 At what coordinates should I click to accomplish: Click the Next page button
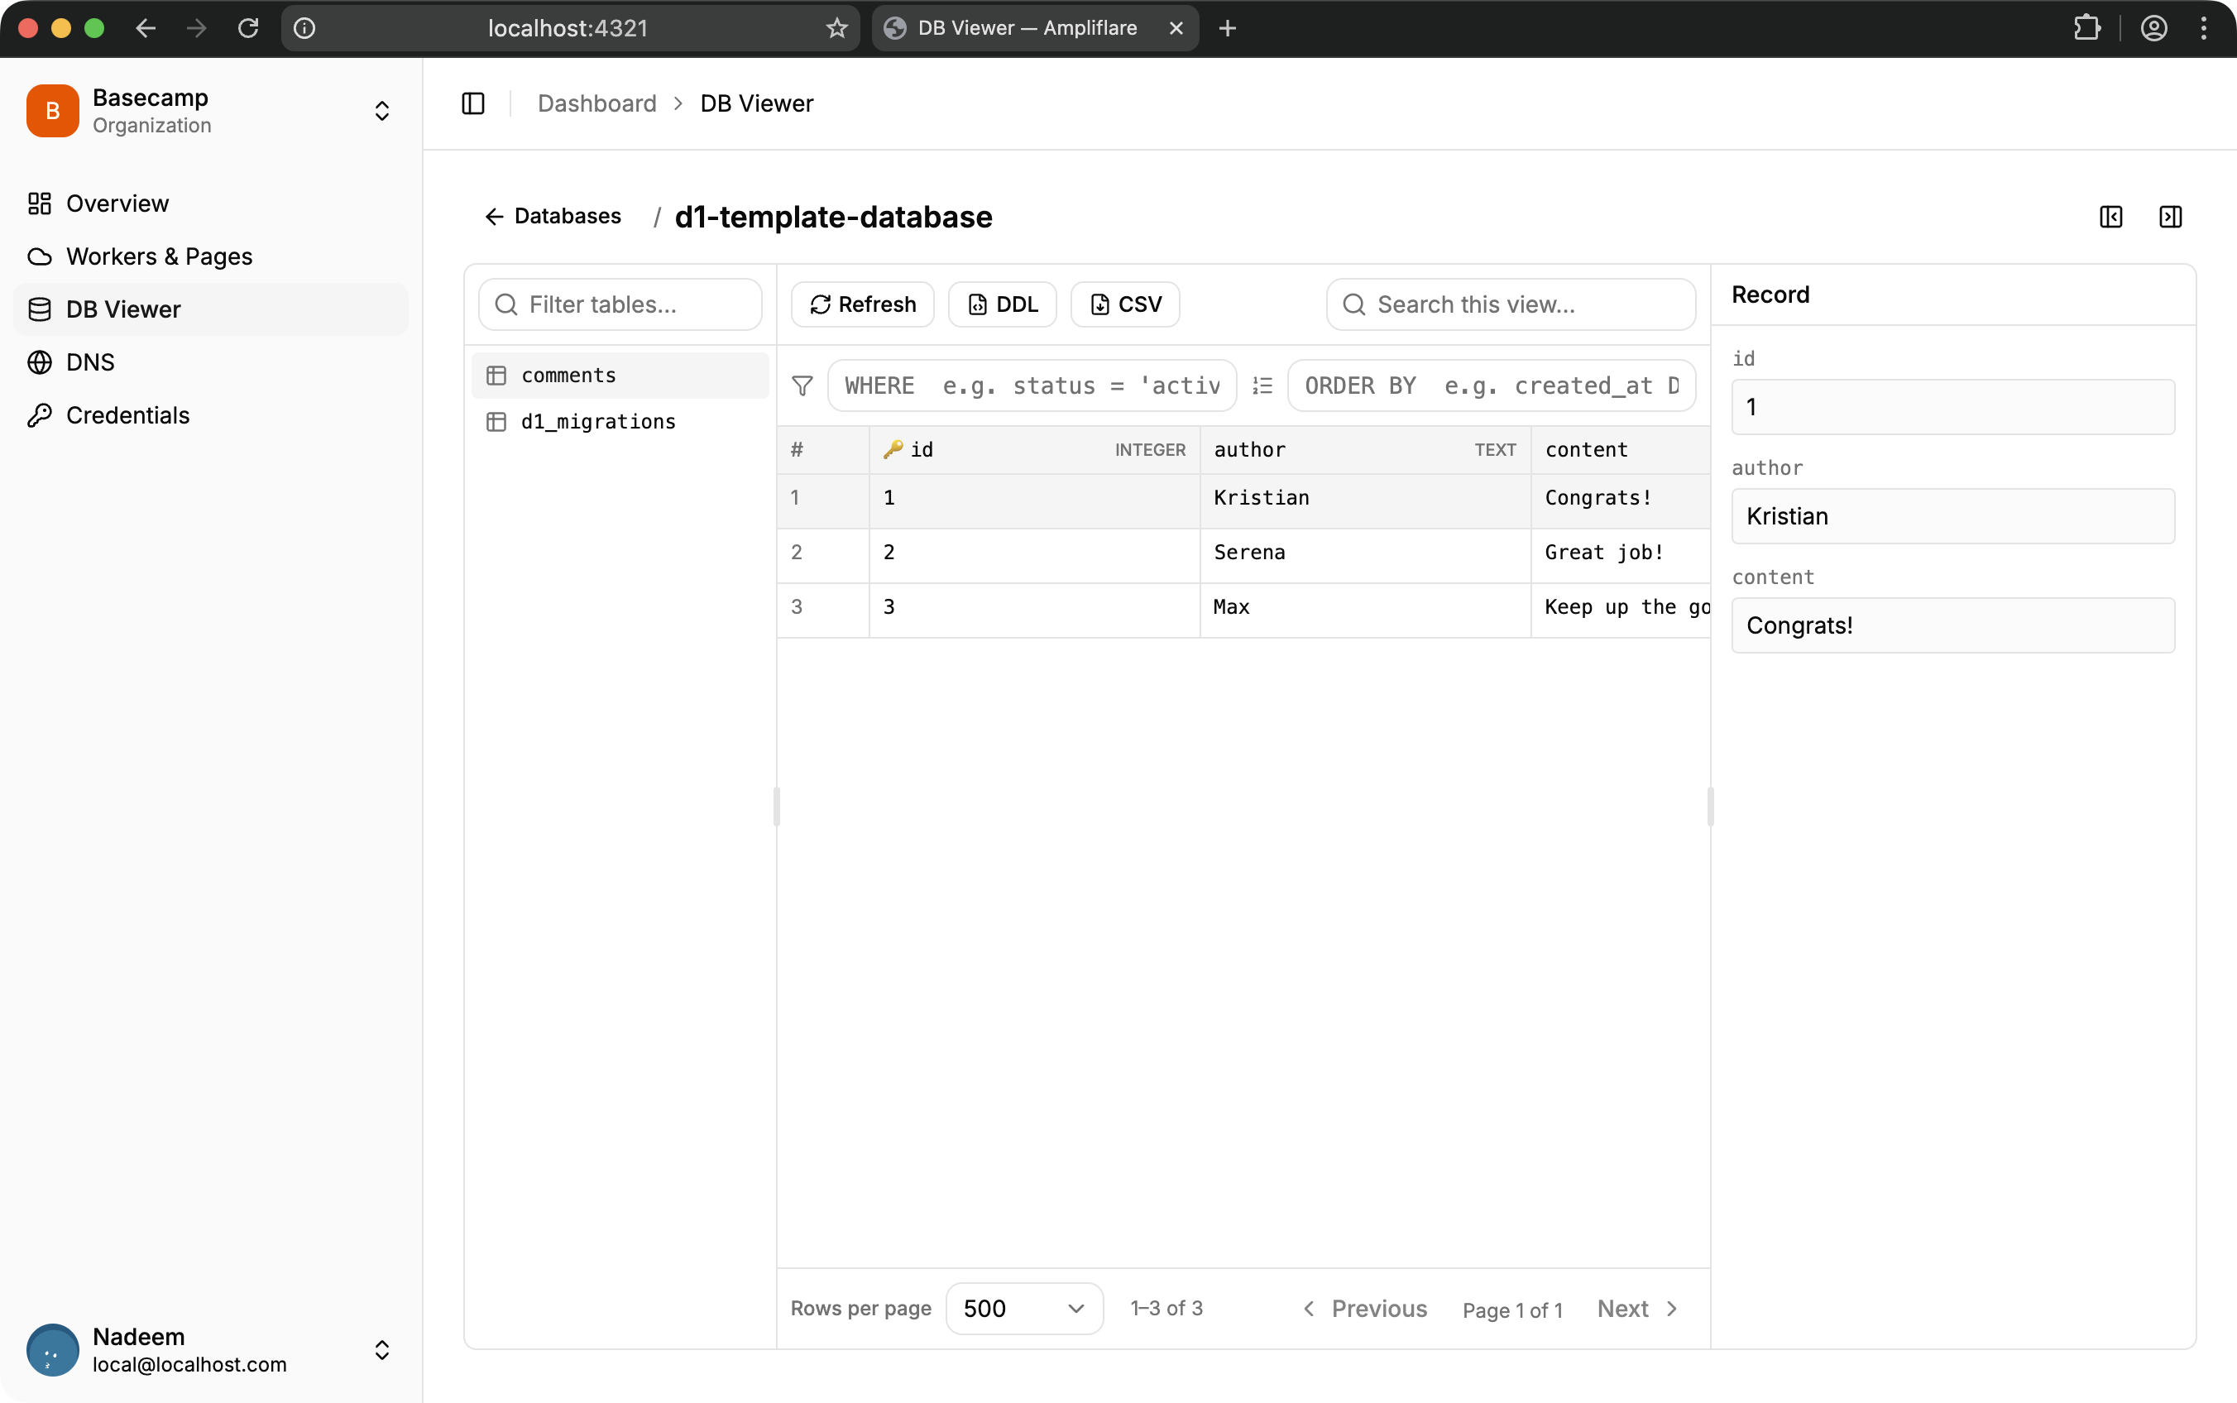coord(1639,1309)
